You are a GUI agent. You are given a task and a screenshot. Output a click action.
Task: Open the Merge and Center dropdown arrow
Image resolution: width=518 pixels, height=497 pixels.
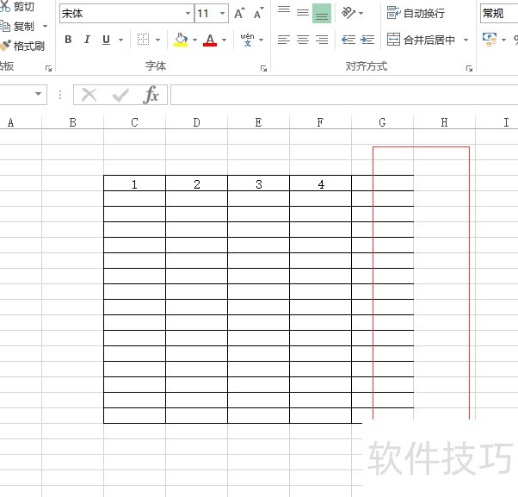click(466, 40)
